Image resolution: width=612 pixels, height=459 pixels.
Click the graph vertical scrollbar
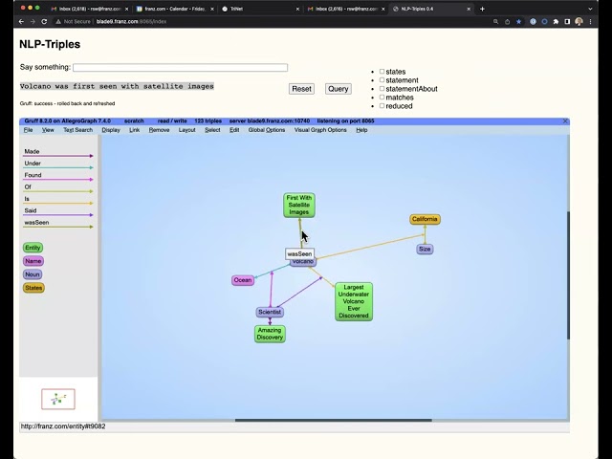tap(568, 275)
